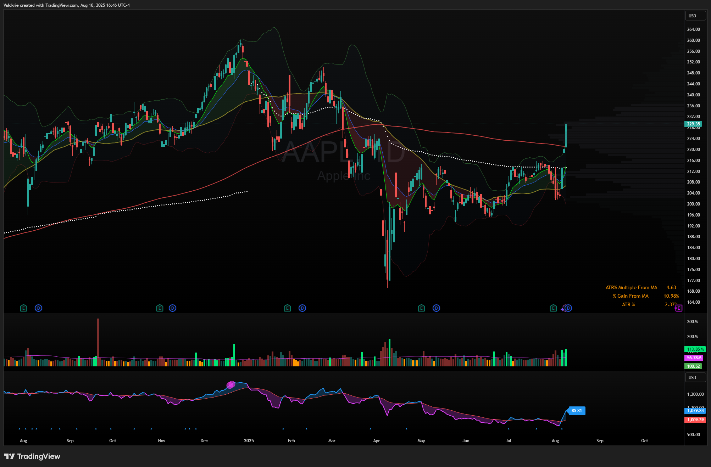711x467 pixels.
Task: Click the dividend D icon near August 2024
Action: tap(38, 308)
